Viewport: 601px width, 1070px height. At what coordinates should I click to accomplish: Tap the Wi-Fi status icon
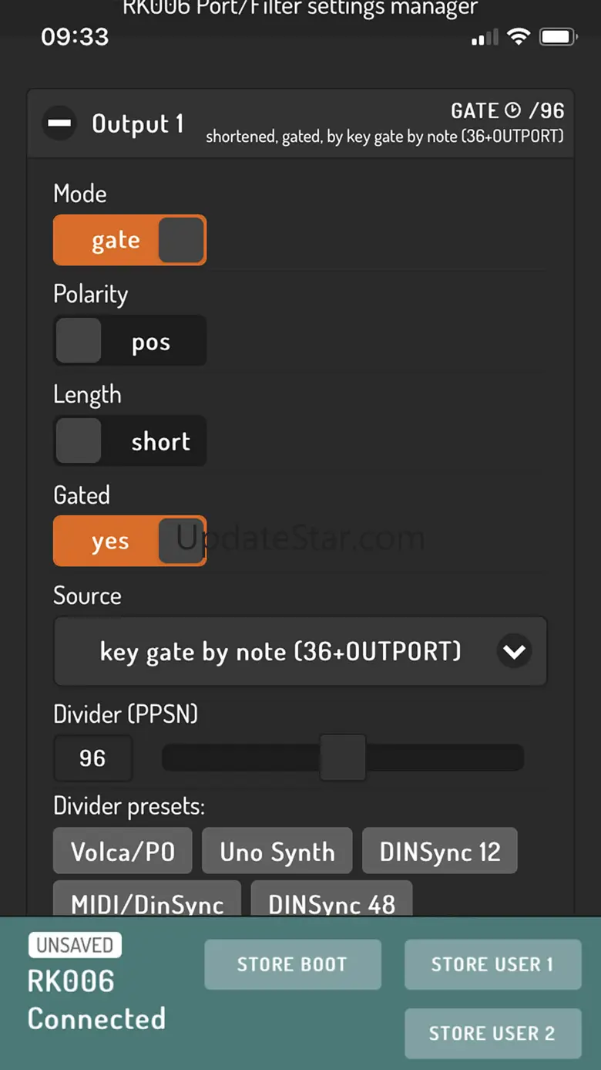point(519,36)
